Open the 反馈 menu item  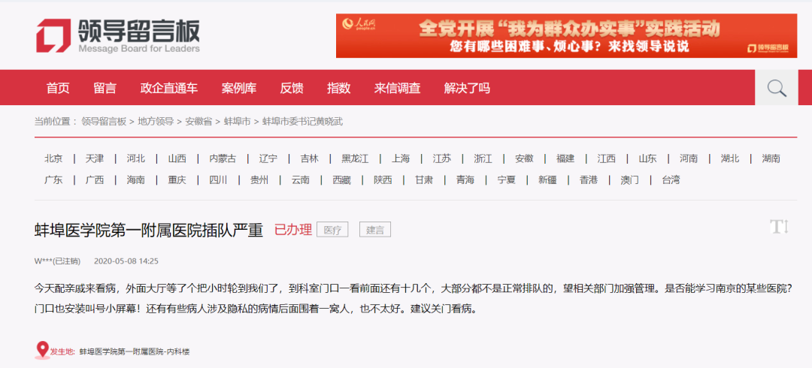coord(292,88)
